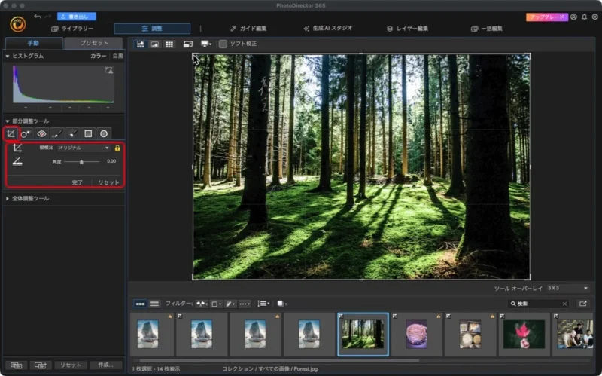The image size is (602, 376).
Task: Open the 縦横比 オリジナル dropdown
Action: pos(84,148)
